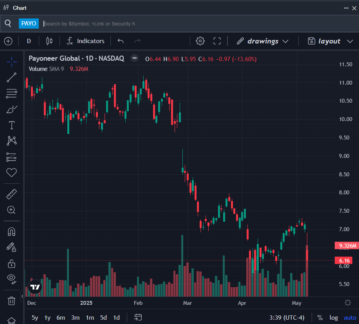Activate the zoom in tool
This screenshot has width=359, height=324.
pyautogui.click(x=11, y=210)
